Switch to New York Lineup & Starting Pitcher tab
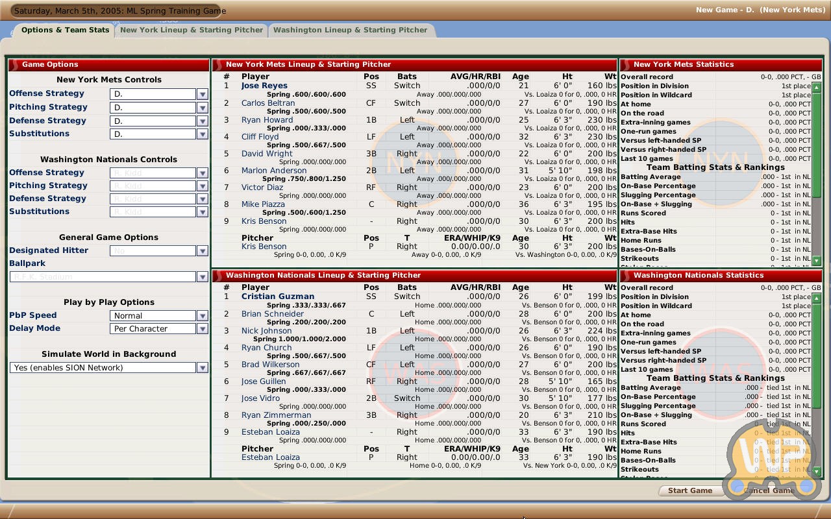This screenshot has height=519, width=831. point(192,30)
